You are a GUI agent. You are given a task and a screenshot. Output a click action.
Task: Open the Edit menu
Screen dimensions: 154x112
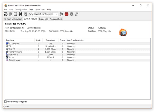tap(11, 9)
